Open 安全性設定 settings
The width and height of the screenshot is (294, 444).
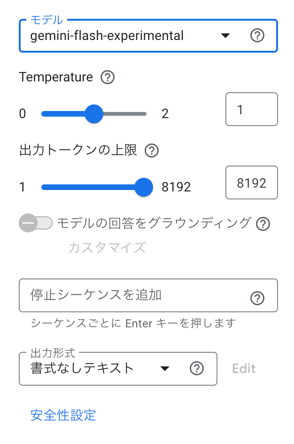(62, 415)
